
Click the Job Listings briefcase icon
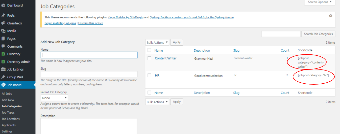pos(3,70)
